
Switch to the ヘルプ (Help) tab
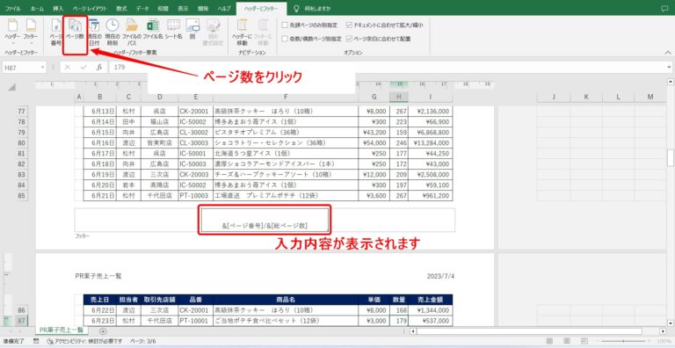click(224, 8)
